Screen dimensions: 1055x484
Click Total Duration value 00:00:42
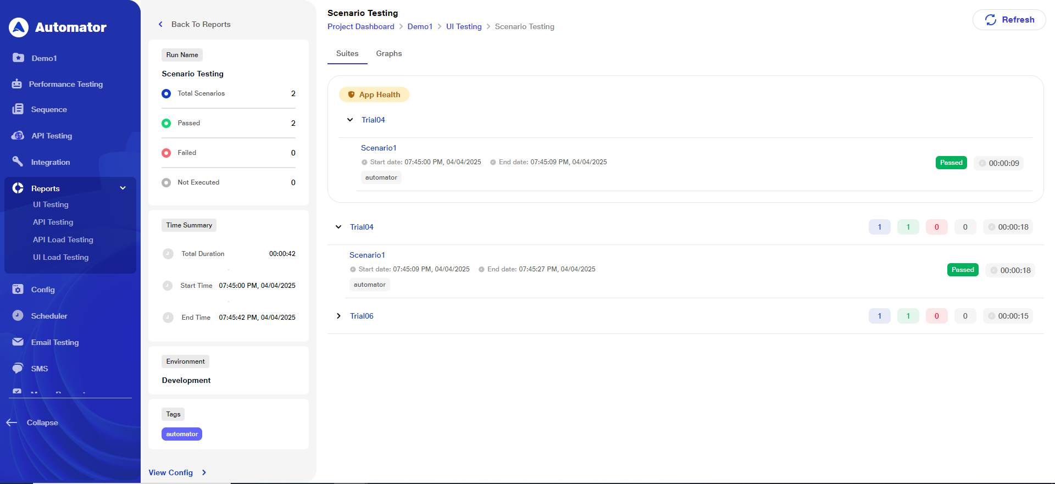282,254
